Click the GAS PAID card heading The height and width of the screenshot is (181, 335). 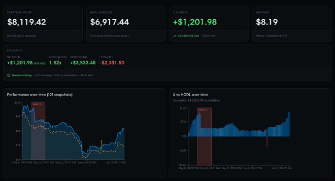263,12
